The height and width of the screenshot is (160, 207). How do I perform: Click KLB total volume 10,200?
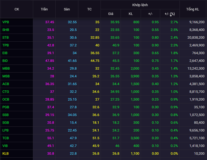pos(199,154)
